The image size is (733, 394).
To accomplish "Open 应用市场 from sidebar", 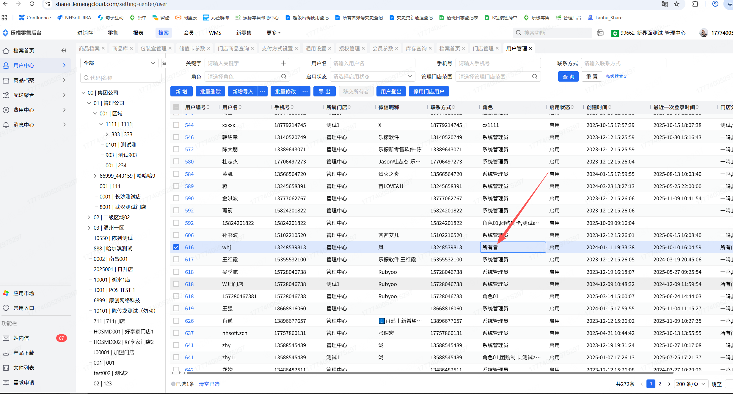I will click(23, 293).
